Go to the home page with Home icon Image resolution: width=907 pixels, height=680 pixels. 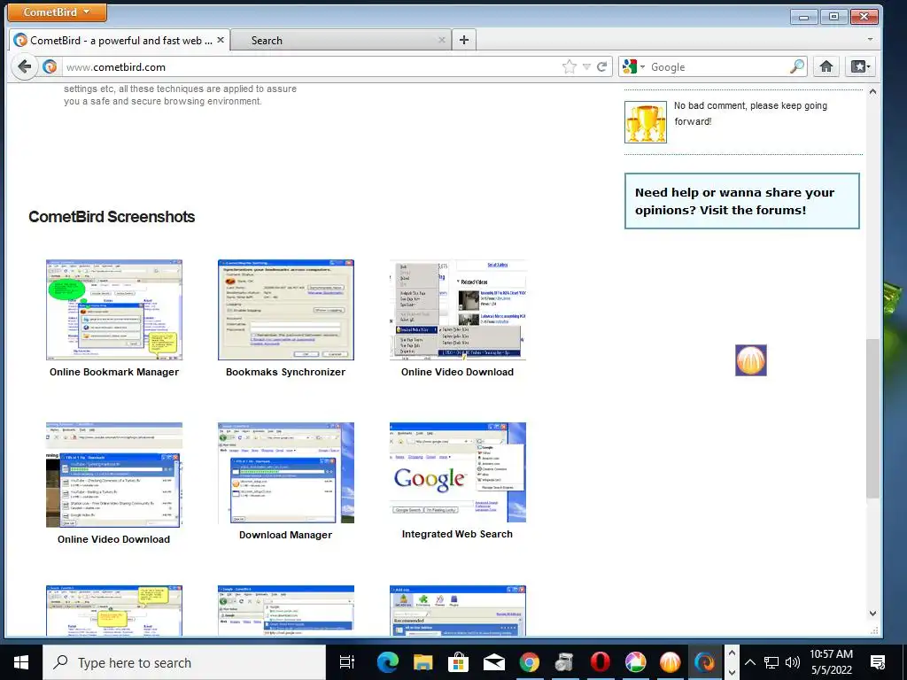coord(826,67)
